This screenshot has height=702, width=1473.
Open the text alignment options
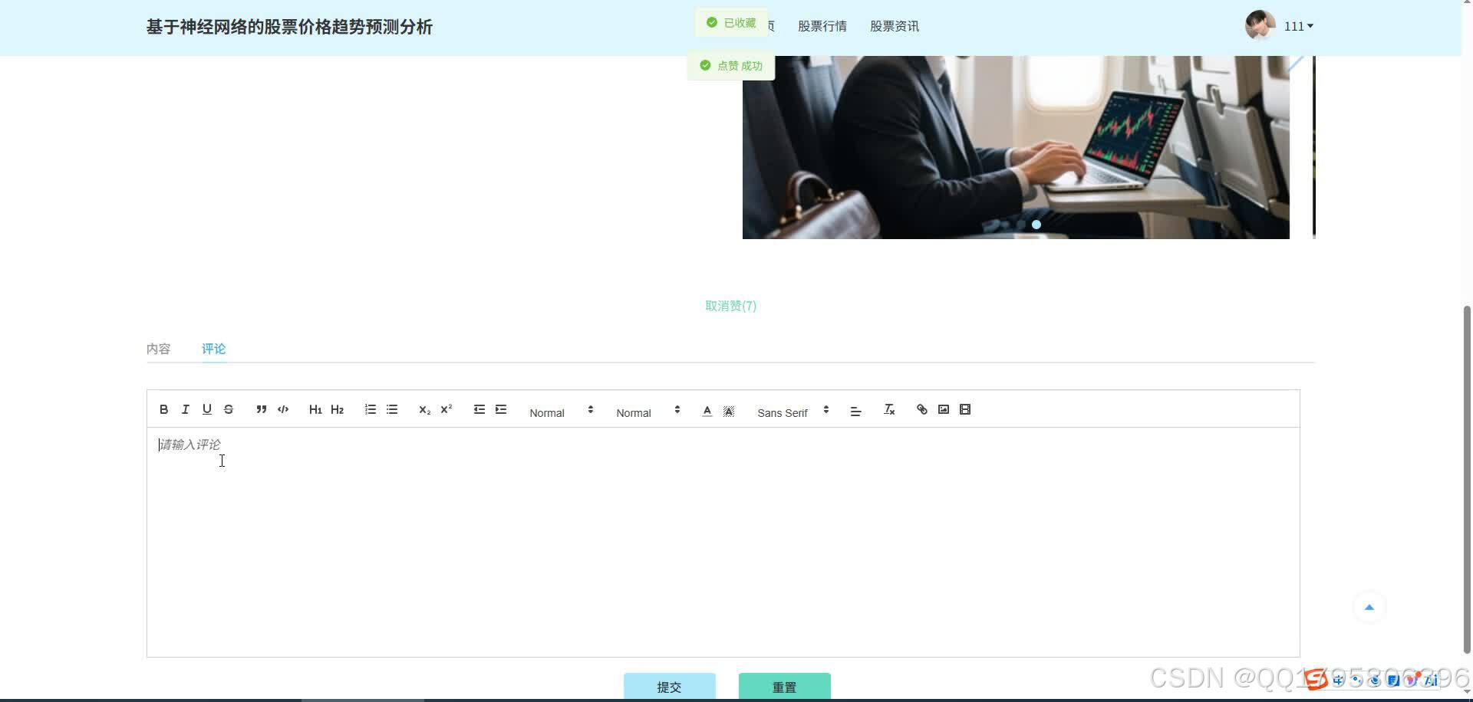click(x=856, y=412)
